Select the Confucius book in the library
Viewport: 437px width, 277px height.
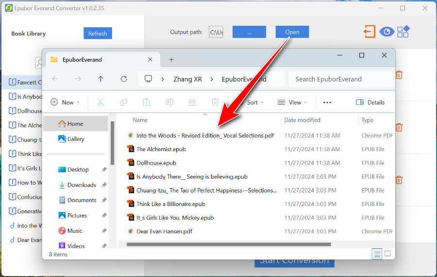pos(22,197)
